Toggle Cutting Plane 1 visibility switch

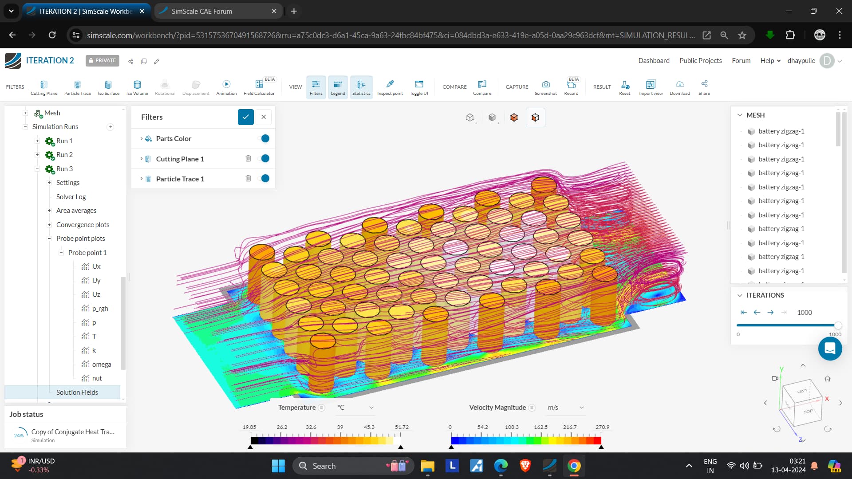tap(265, 158)
